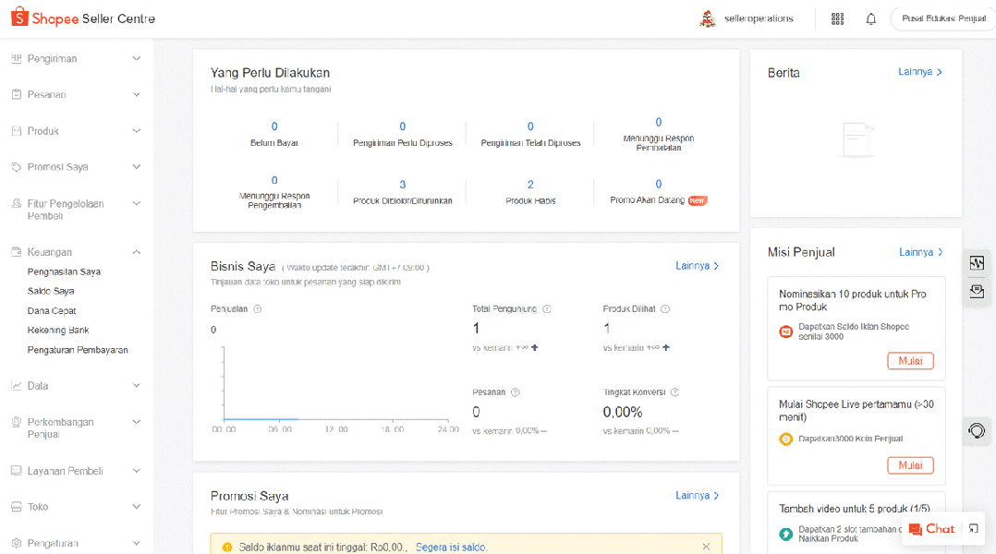Viewport: 996px width, 554px height.
Task: Click Segera isi saldo link
Action: pos(451,548)
